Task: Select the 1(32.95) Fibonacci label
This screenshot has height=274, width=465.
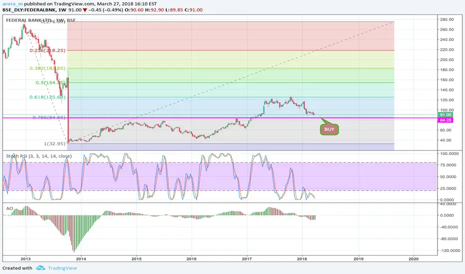Action: pos(54,143)
